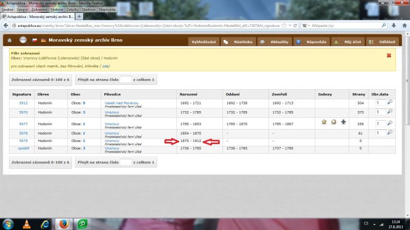Image resolution: width=410 pixels, height=230 pixels.
Task: Select the Actapublica browser tab
Action: click(38, 16)
